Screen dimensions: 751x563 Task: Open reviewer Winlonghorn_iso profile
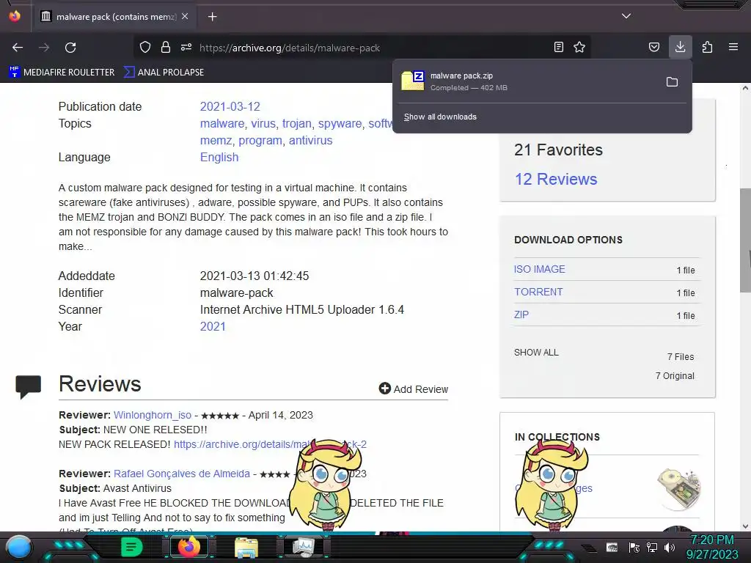pyautogui.click(x=153, y=415)
